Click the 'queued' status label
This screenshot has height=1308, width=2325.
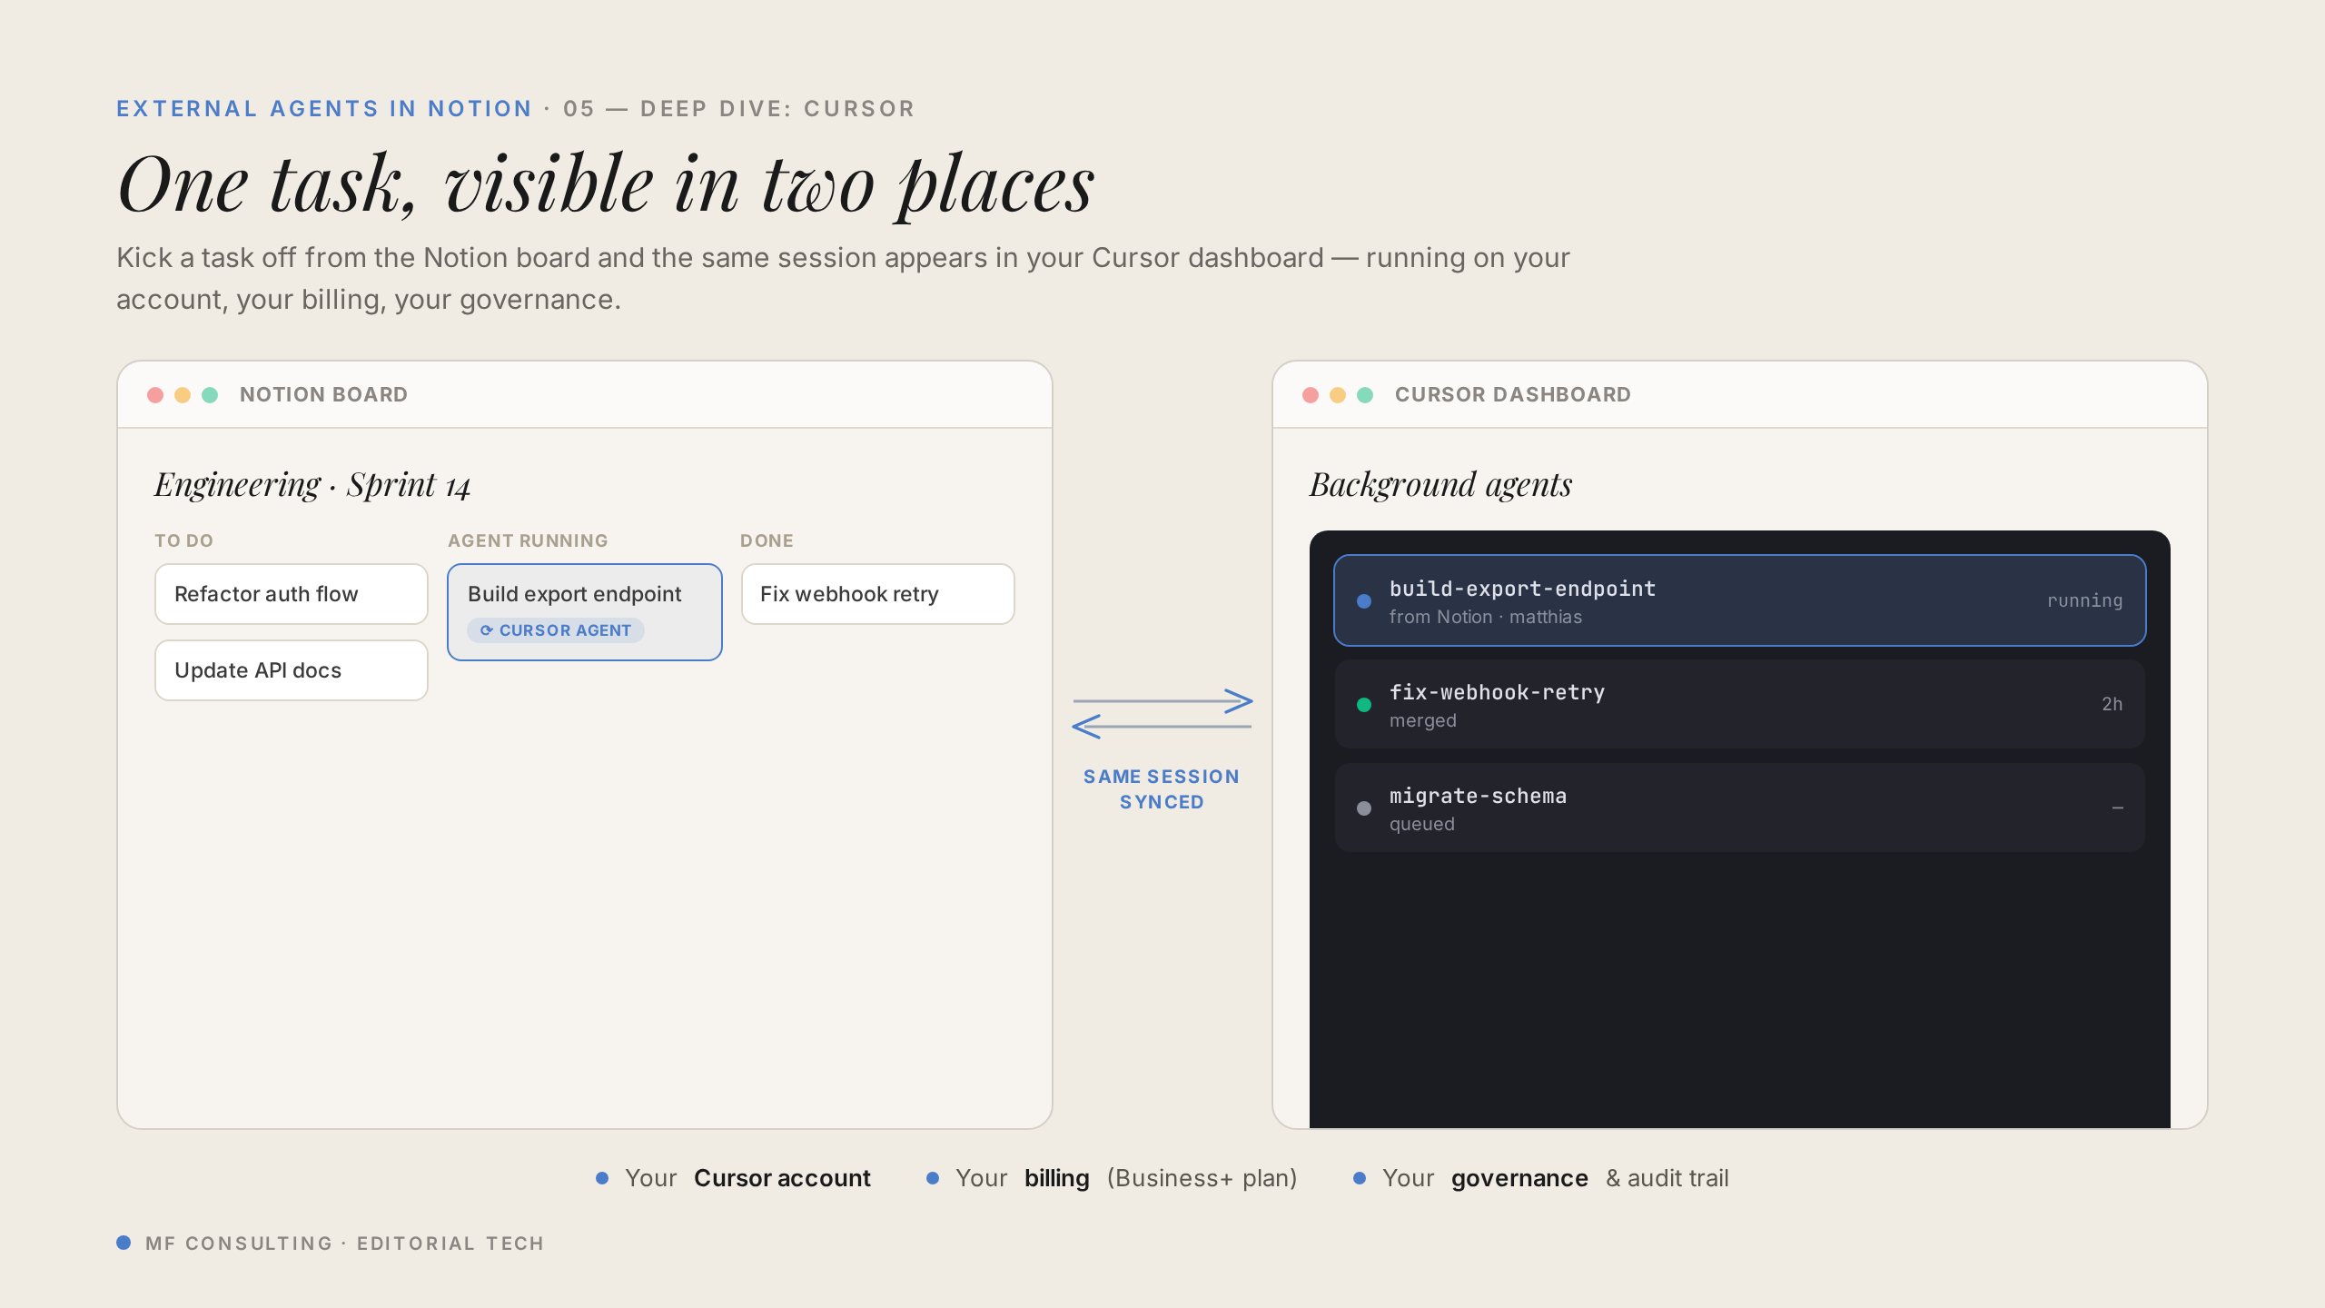click(1422, 824)
